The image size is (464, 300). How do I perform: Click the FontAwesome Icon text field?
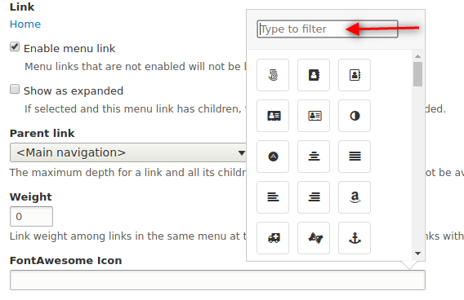[x=217, y=280]
